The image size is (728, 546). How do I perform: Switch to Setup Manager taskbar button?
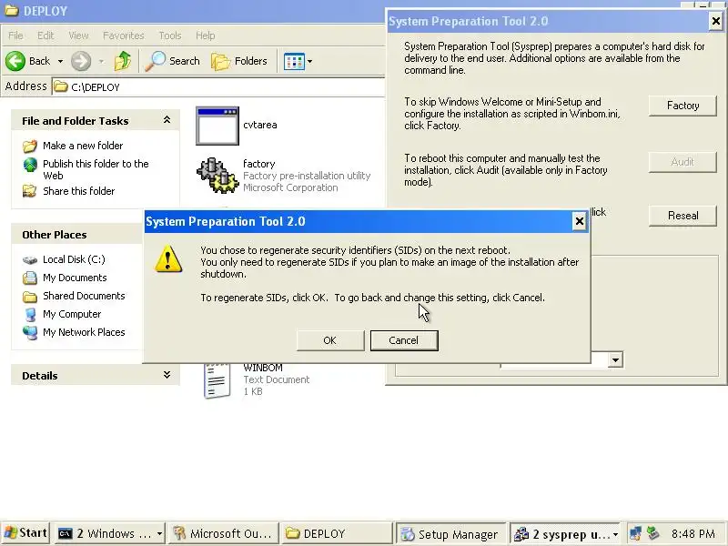(x=450, y=534)
